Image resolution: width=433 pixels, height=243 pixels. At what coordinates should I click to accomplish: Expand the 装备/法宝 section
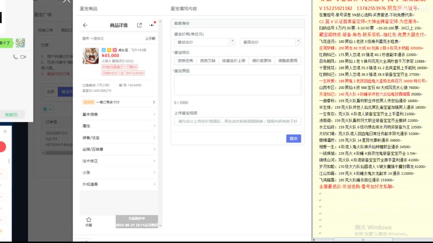118,137
